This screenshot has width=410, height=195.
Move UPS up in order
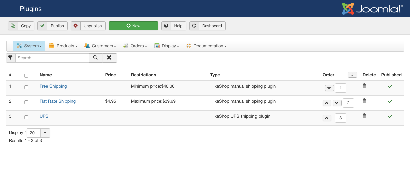coord(327,118)
